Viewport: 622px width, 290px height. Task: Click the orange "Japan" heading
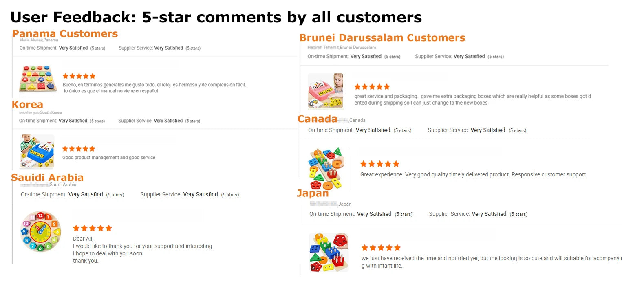point(313,193)
